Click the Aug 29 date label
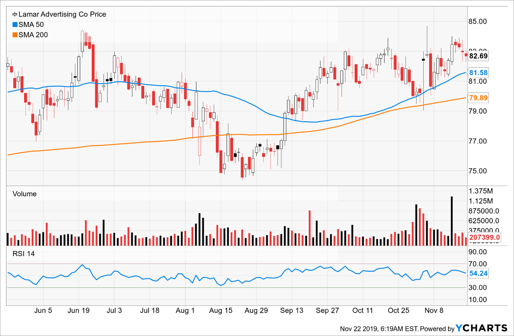Viewport: 514px width, 336px height. [256, 310]
